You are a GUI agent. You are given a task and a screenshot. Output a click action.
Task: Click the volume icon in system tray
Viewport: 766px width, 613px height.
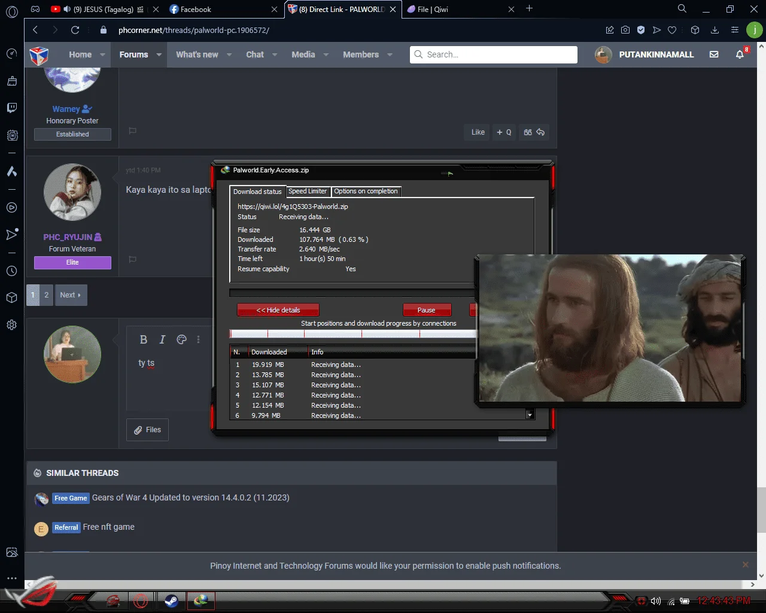(656, 601)
